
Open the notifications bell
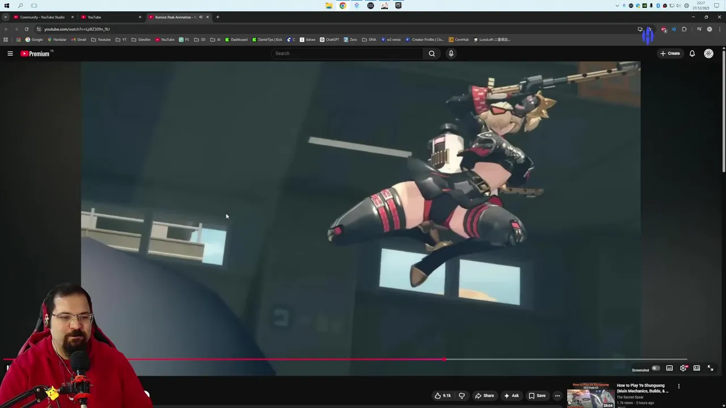(692, 53)
